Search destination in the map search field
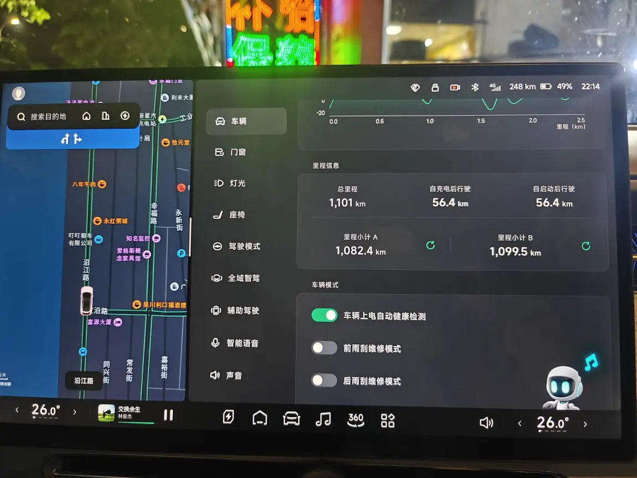This screenshot has width=637, height=478. click(48, 116)
